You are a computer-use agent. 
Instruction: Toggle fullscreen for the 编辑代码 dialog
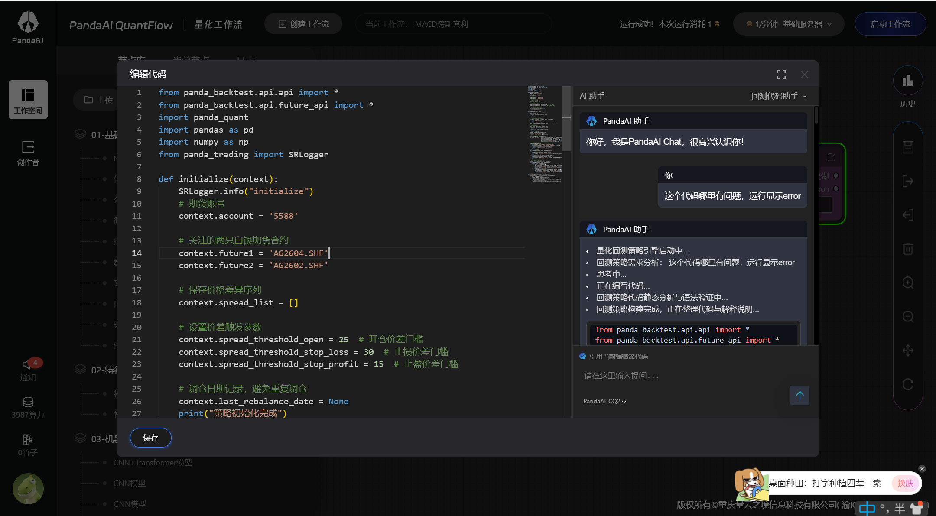coord(781,75)
